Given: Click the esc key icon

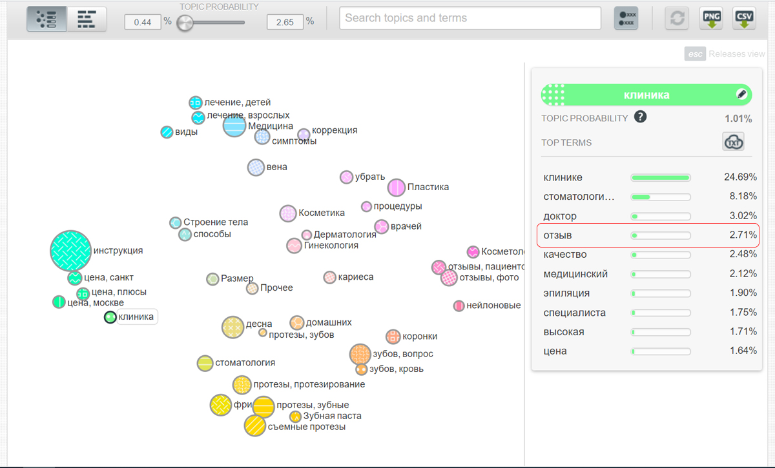Looking at the screenshot, I should coord(695,54).
